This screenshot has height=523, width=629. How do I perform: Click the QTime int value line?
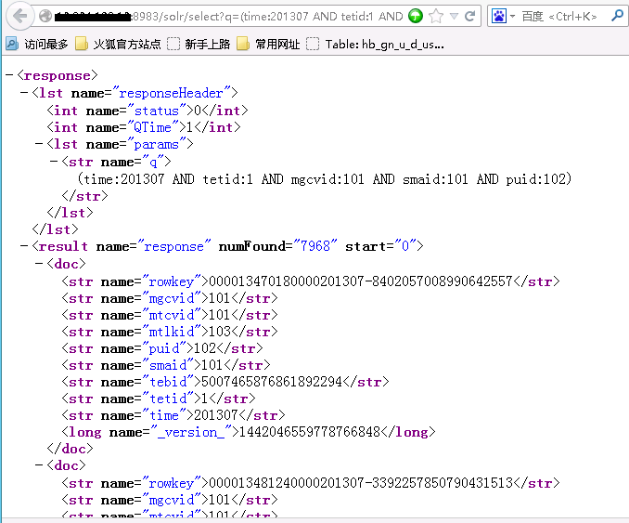point(144,127)
